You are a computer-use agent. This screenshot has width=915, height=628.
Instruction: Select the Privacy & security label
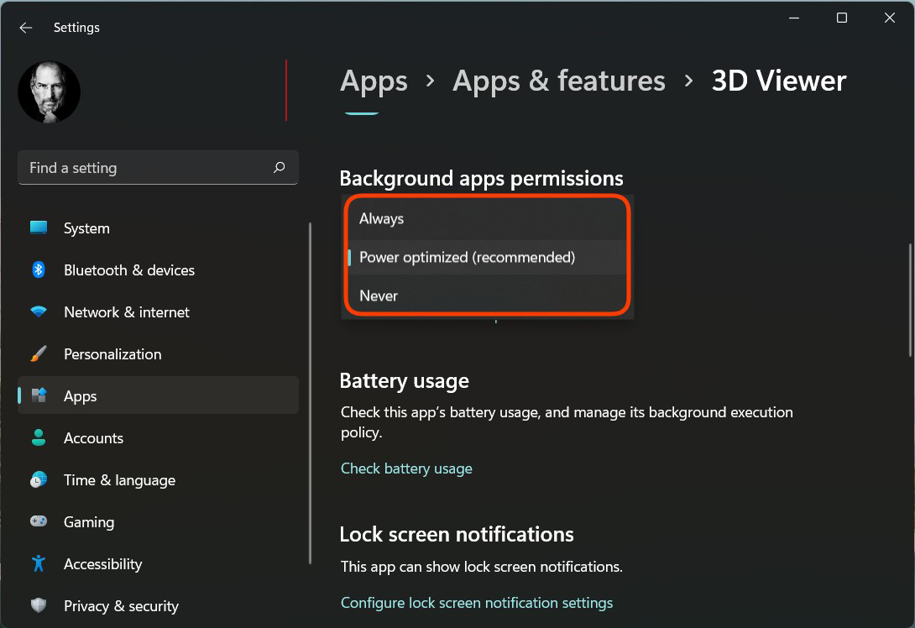coord(121,606)
